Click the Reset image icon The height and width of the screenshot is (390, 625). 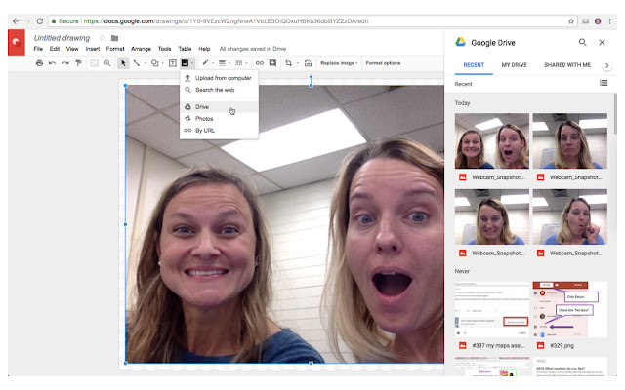click(x=308, y=62)
